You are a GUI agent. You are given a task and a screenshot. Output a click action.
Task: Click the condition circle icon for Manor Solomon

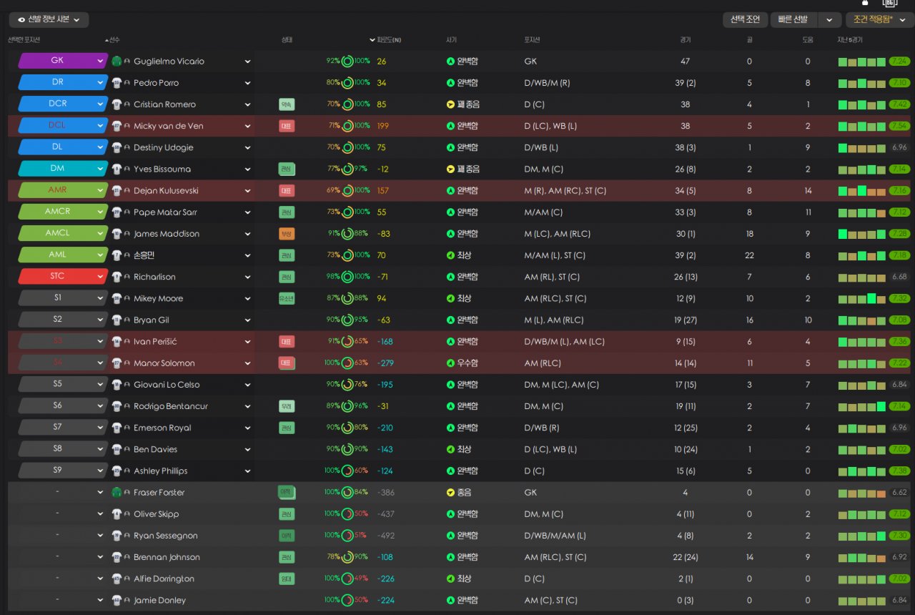click(347, 363)
